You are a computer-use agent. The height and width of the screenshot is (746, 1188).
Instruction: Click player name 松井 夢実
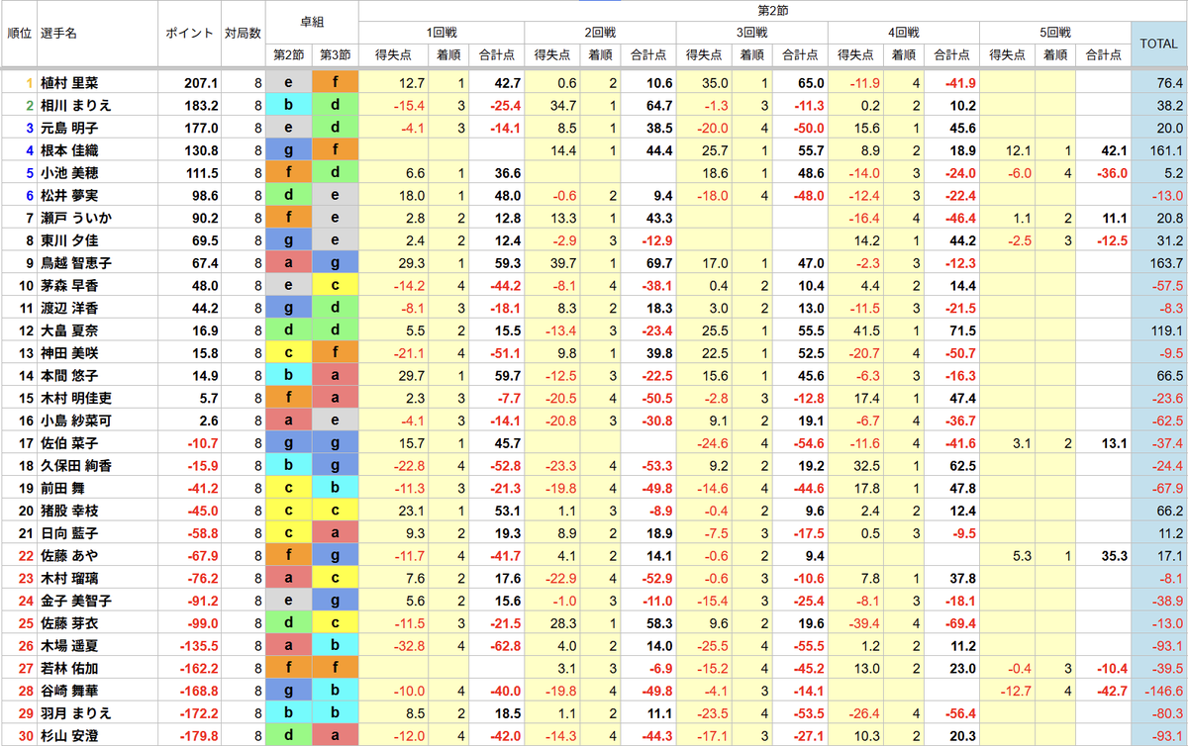69,195
